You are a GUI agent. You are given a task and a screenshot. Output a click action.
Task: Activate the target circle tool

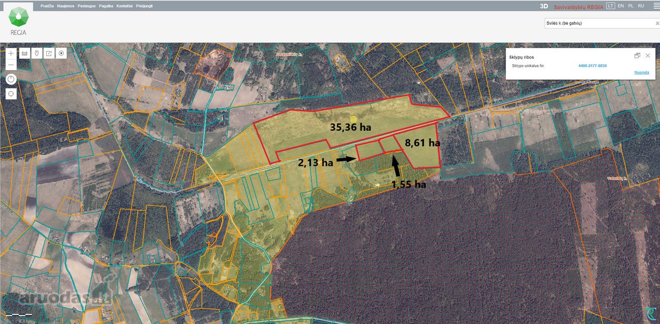coord(62,53)
